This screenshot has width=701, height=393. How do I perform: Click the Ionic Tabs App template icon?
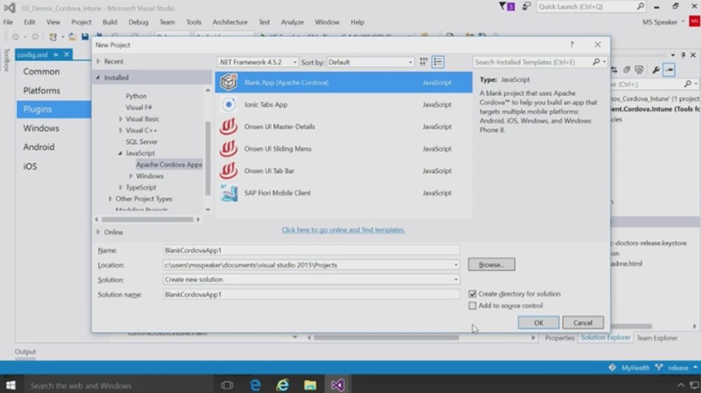click(x=228, y=105)
